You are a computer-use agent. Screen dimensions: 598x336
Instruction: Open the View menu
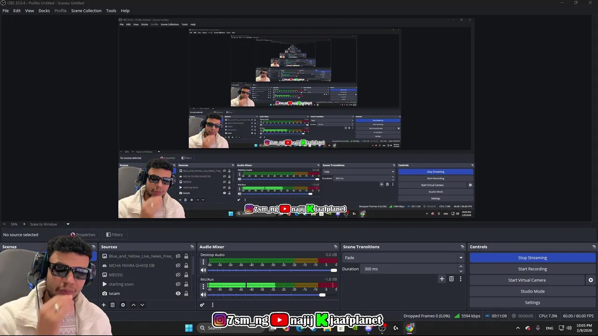[29, 11]
